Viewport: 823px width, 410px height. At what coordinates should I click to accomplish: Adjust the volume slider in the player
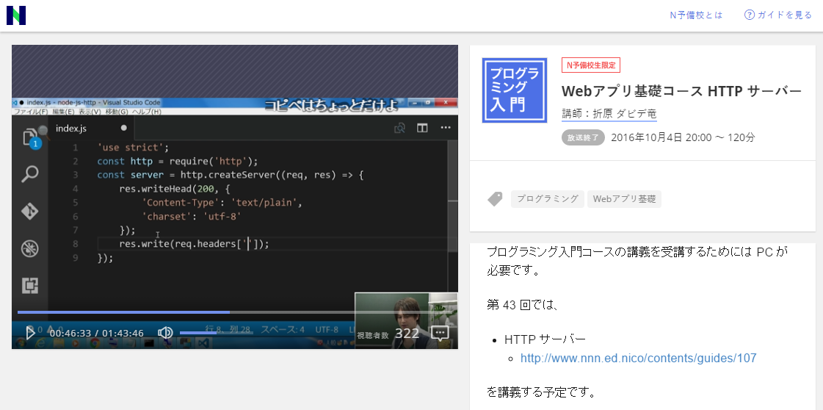point(217,333)
